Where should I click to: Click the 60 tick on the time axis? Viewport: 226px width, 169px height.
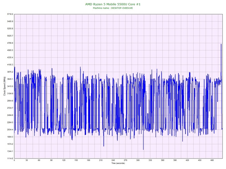tap(39, 160)
